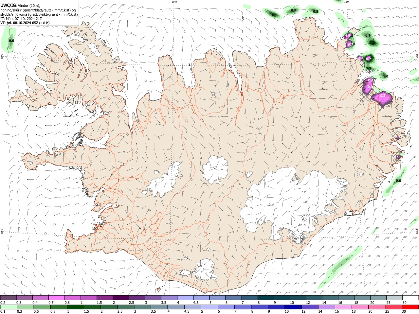Select the light pink 16 rain scale swatch
The image size is (419, 314).
click(x=343, y=307)
